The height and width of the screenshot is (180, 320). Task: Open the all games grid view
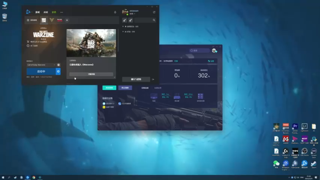(32, 20)
